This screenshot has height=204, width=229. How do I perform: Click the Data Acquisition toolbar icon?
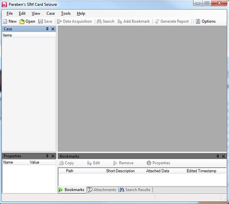click(x=59, y=22)
